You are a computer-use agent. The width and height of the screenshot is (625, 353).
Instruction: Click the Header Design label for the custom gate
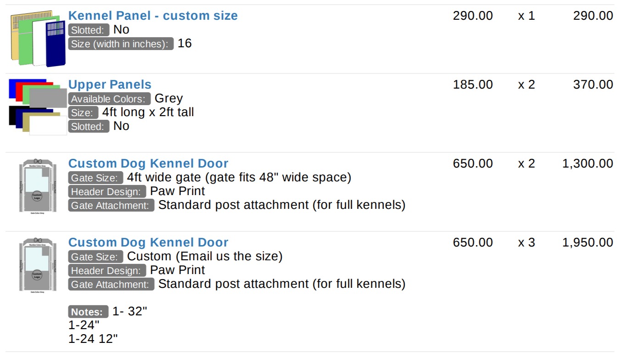107,271
